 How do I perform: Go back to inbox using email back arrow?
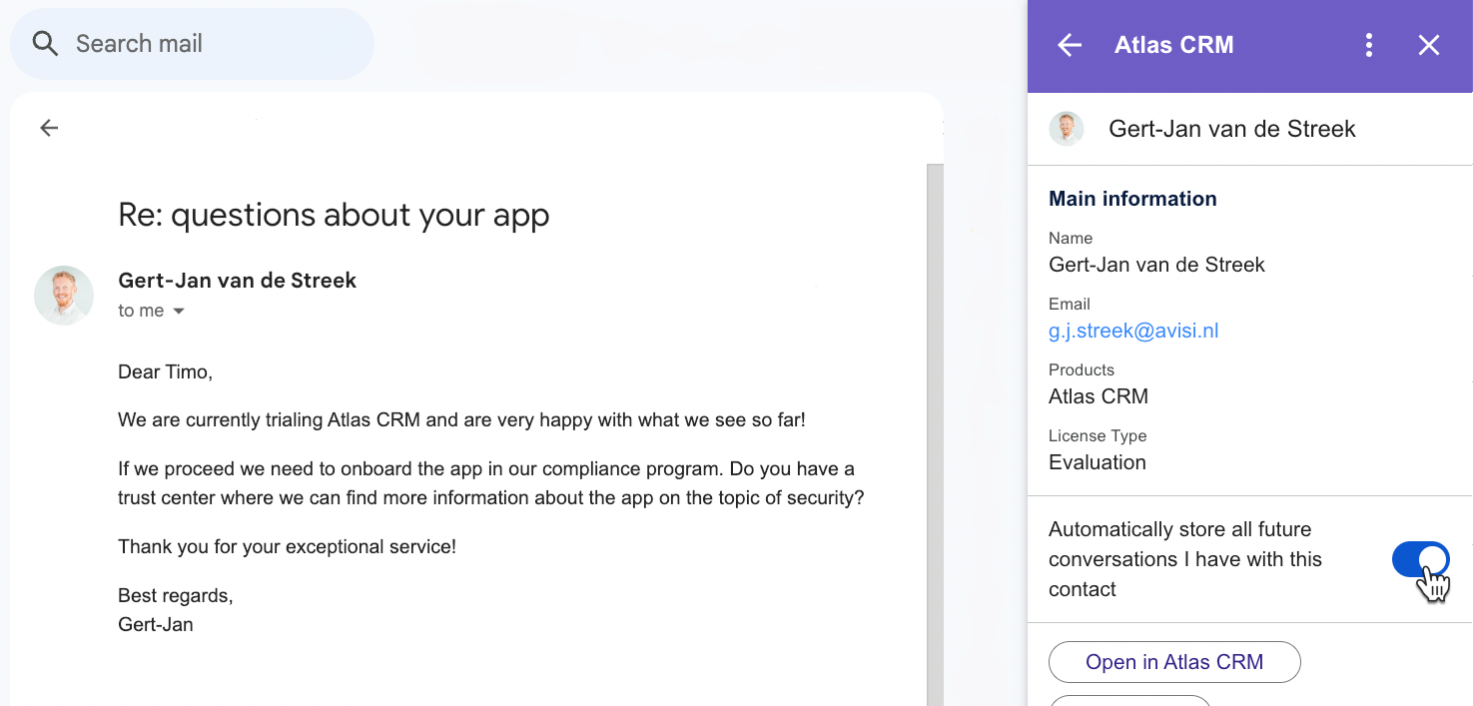click(49, 128)
